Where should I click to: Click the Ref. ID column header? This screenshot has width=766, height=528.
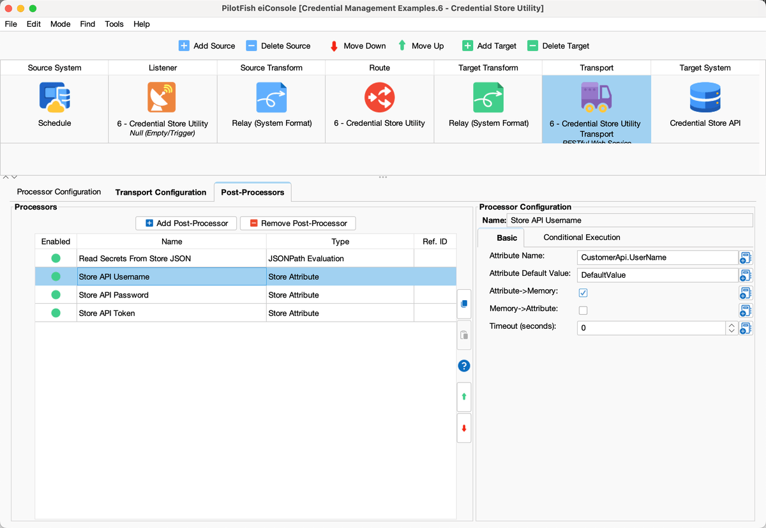point(435,241)
